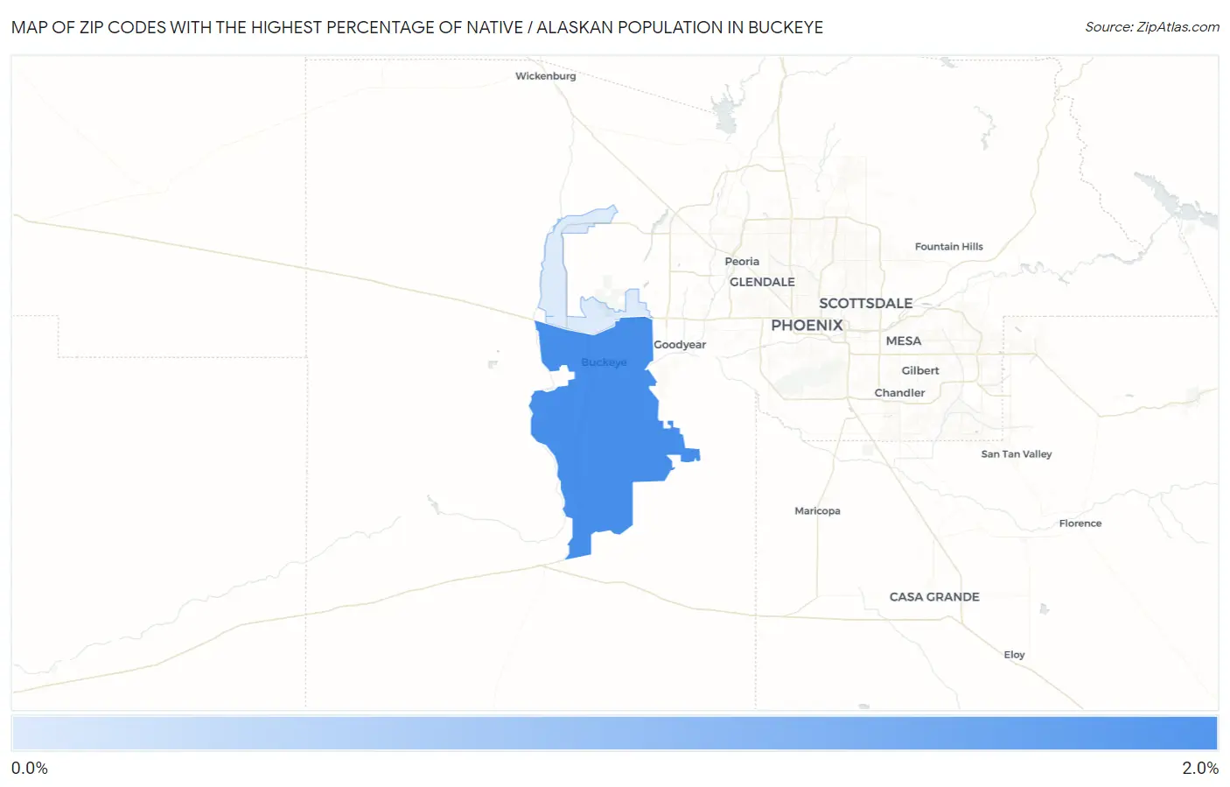Click the Buckeye label on blue region
Screen dimensions: 1230x787
pos(604,362)
